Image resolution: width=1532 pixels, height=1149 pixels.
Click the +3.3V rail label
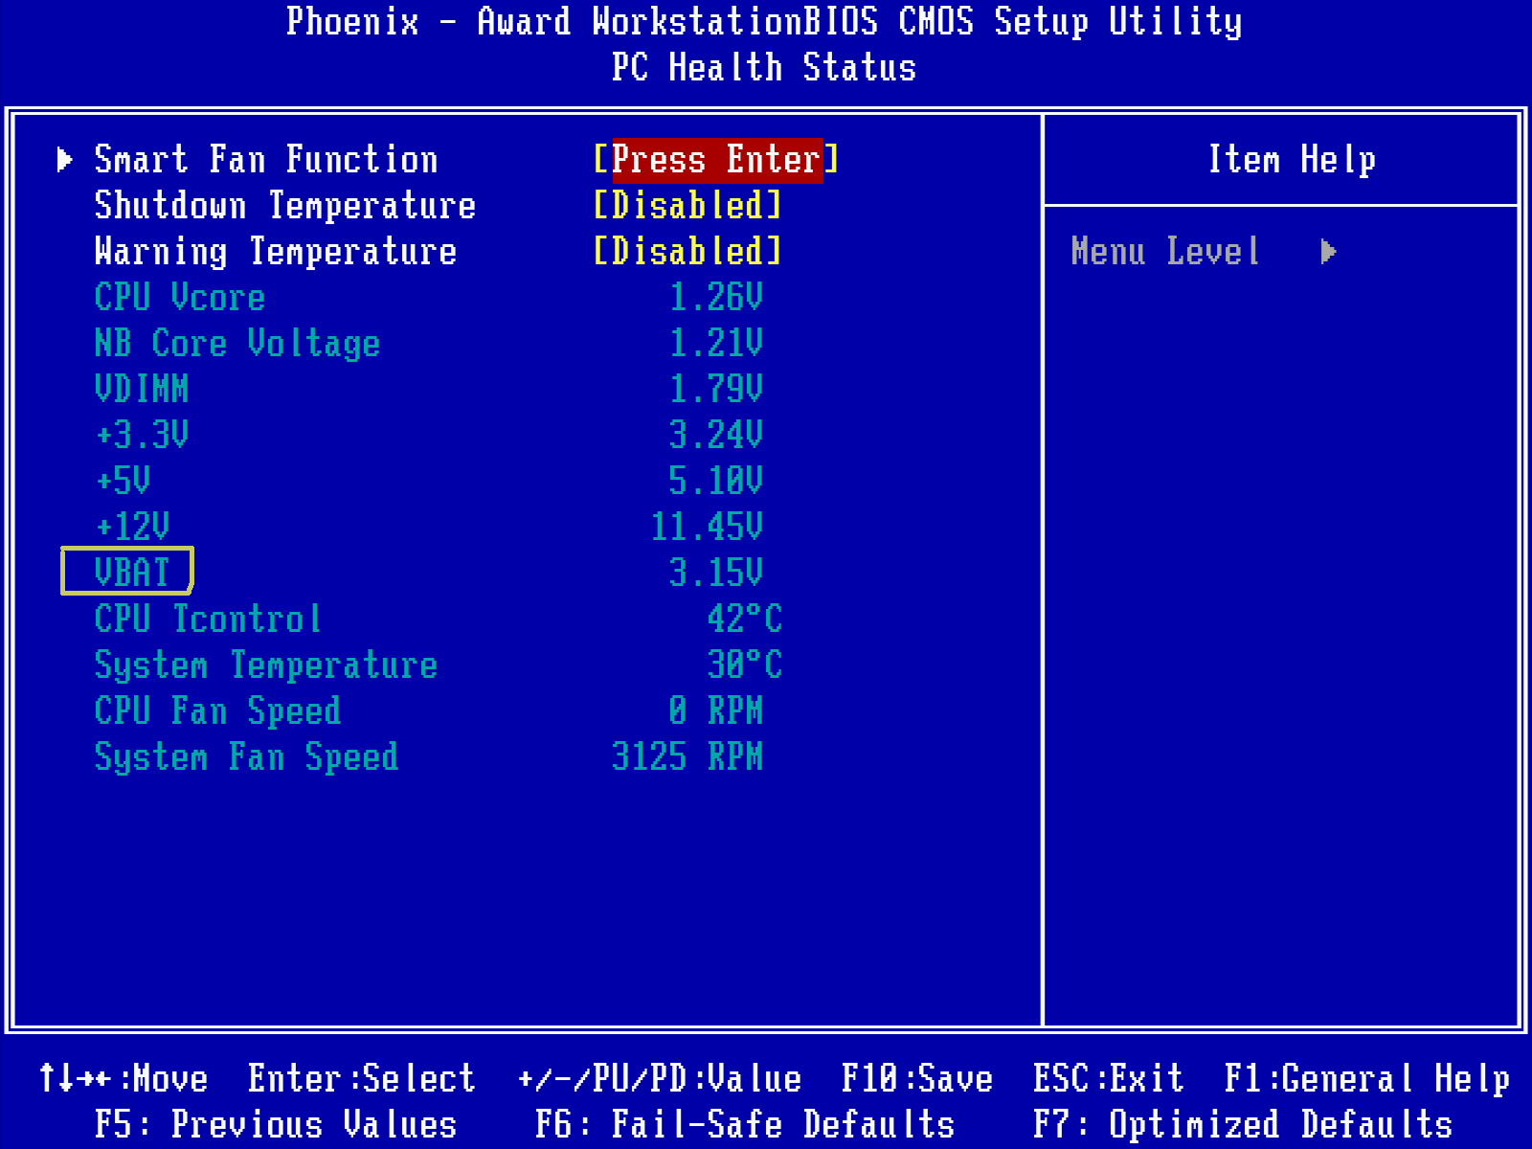[x=142, y=435]
